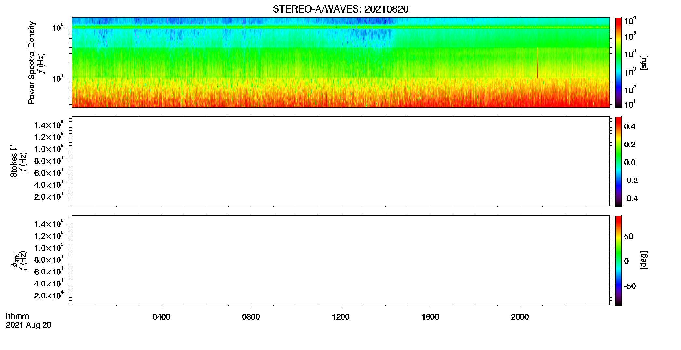Click the 2021 Aug 20 date label
681x350 pixels.
click(29, 325)
